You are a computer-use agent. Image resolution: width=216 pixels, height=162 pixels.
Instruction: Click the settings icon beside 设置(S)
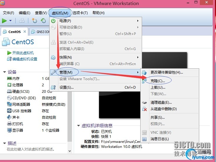53,87
